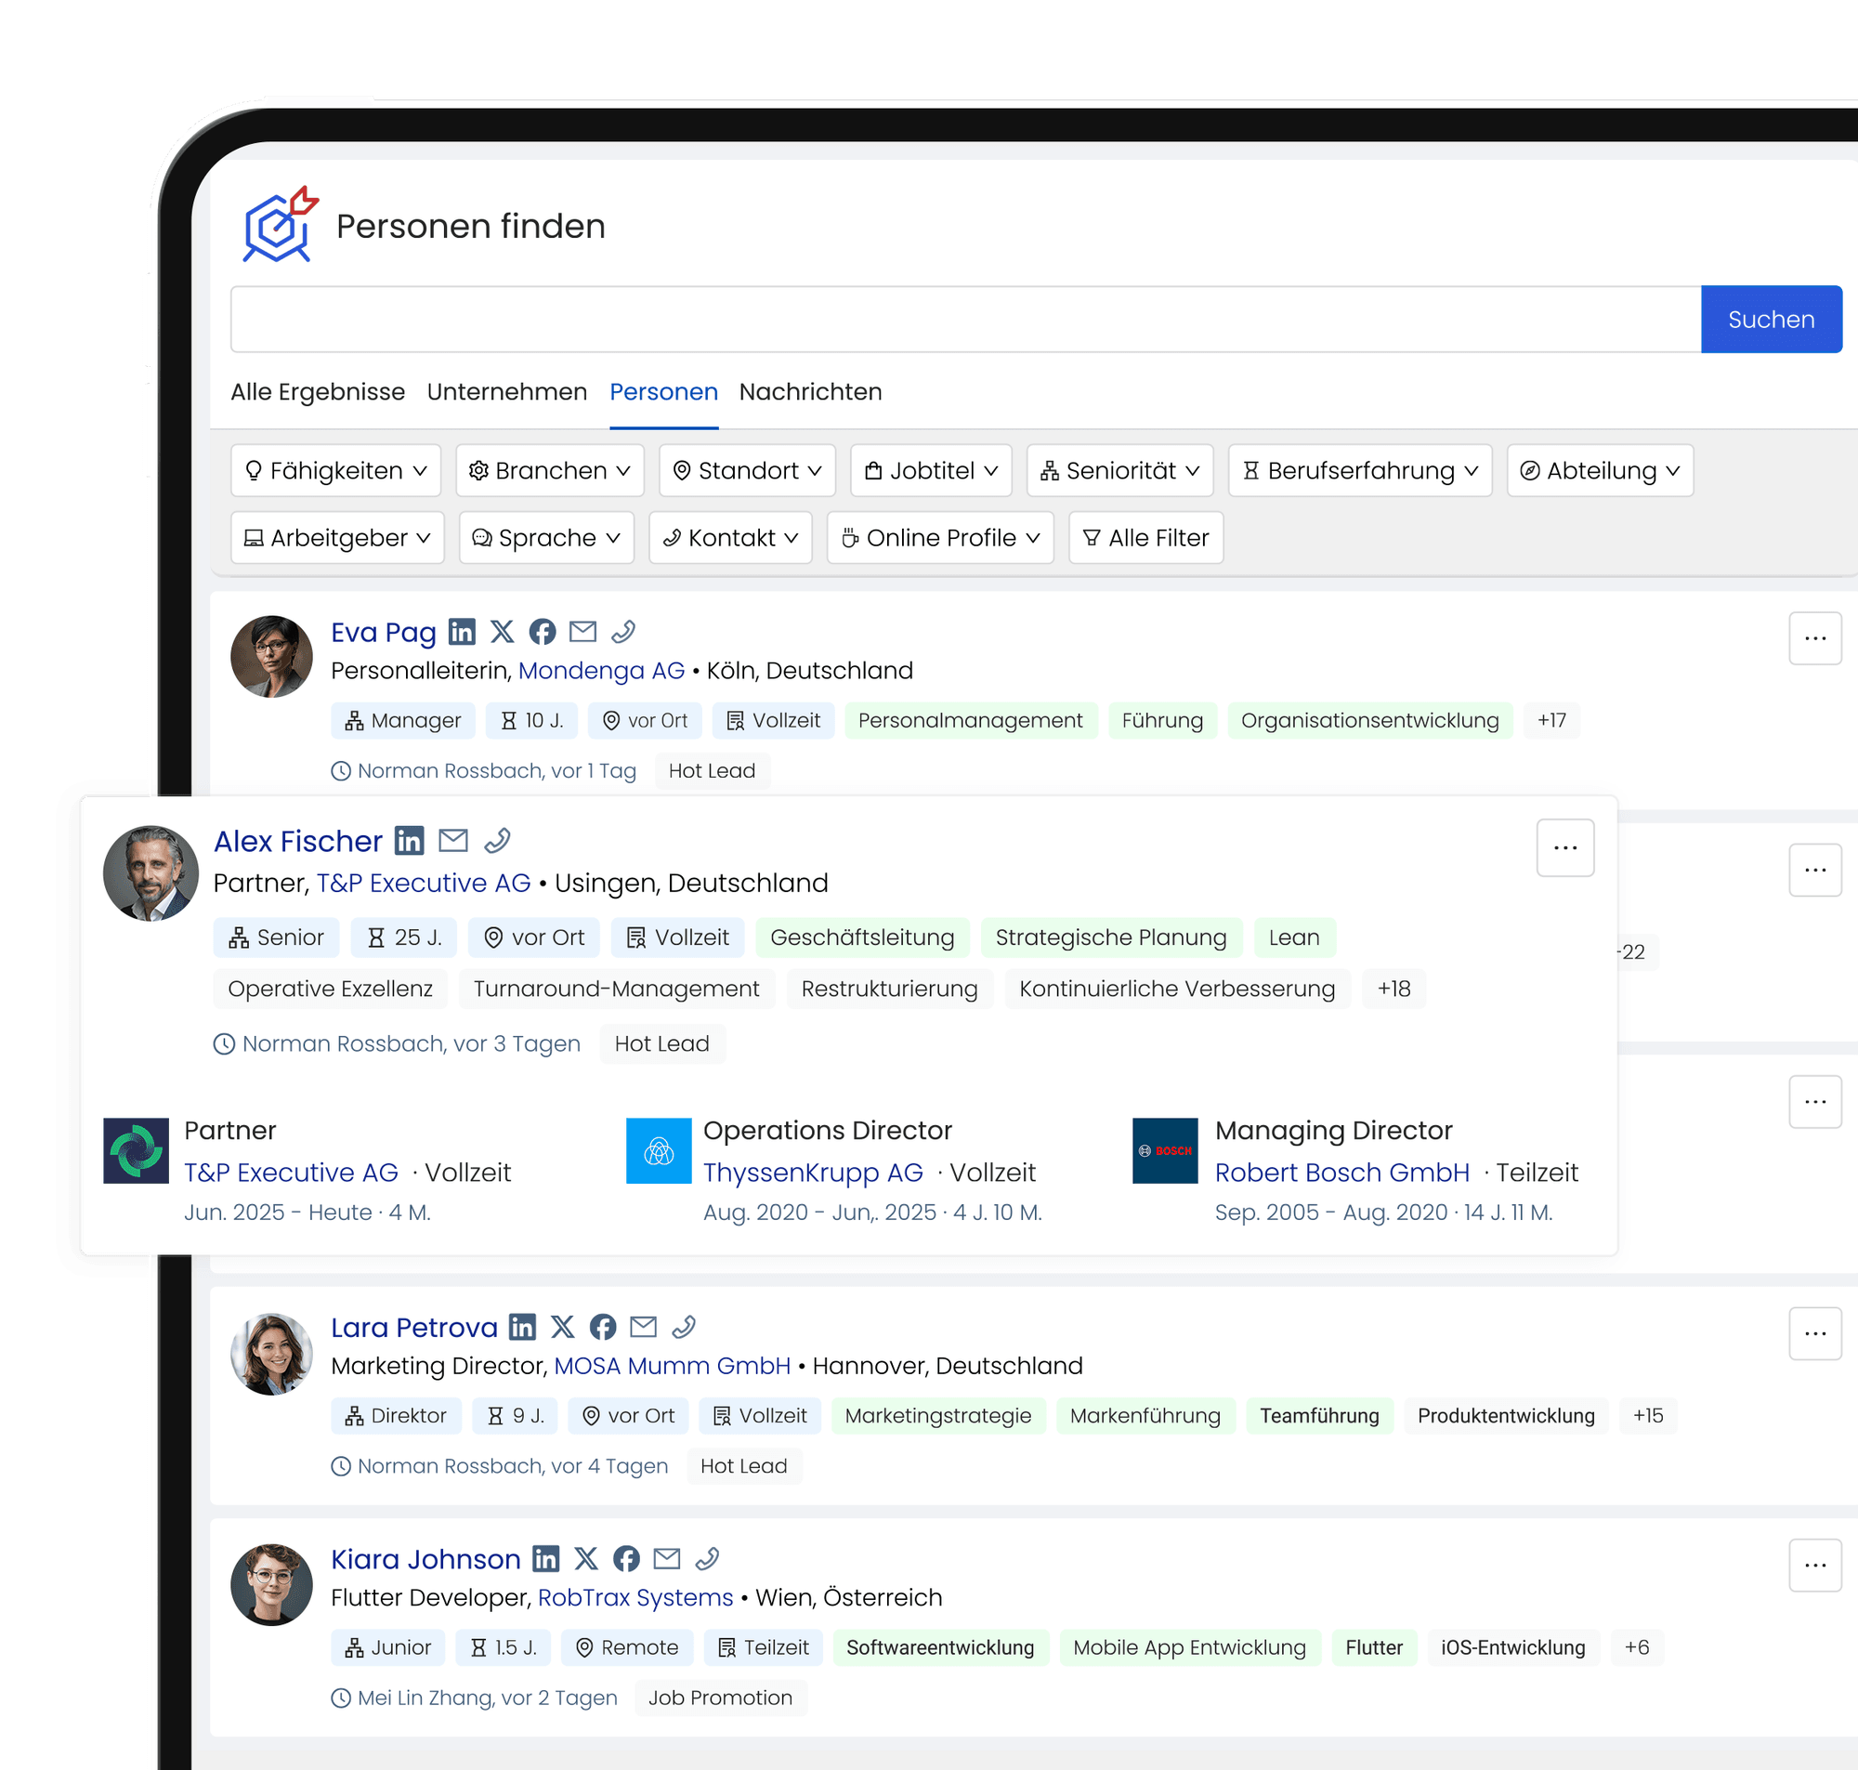Expand the Sprache filter dropdown

546,538
